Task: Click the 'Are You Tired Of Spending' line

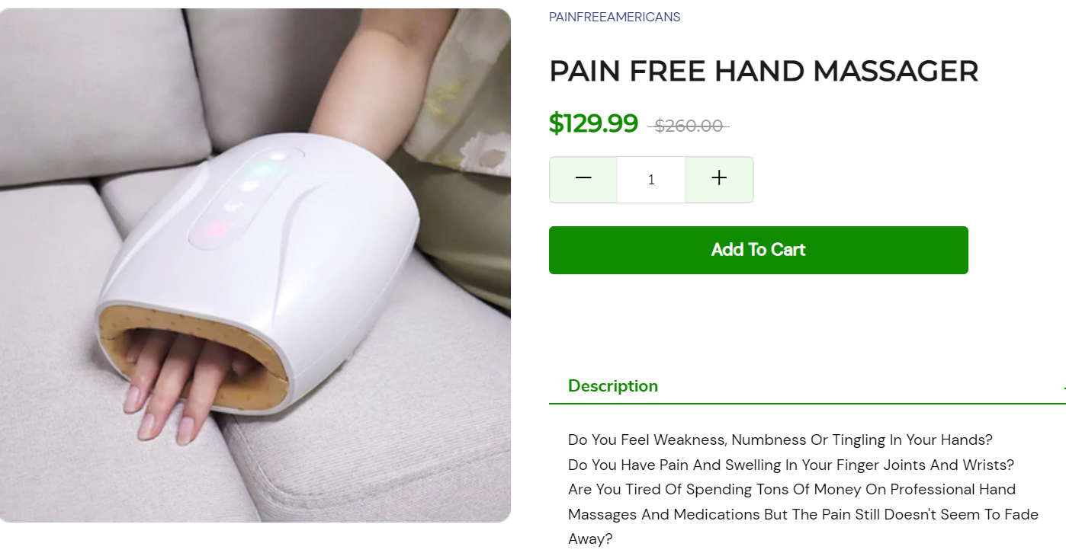Action: coord(791,489)
